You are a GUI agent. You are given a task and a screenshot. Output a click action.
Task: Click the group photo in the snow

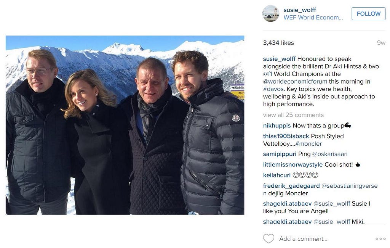(125, 125)
